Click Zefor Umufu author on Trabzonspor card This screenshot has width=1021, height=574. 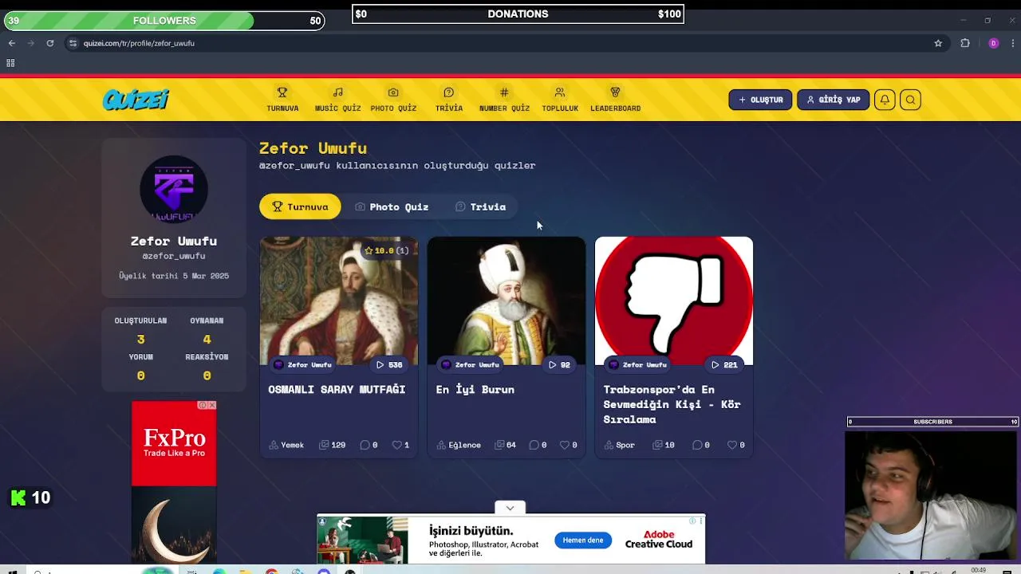click(637, 364)
